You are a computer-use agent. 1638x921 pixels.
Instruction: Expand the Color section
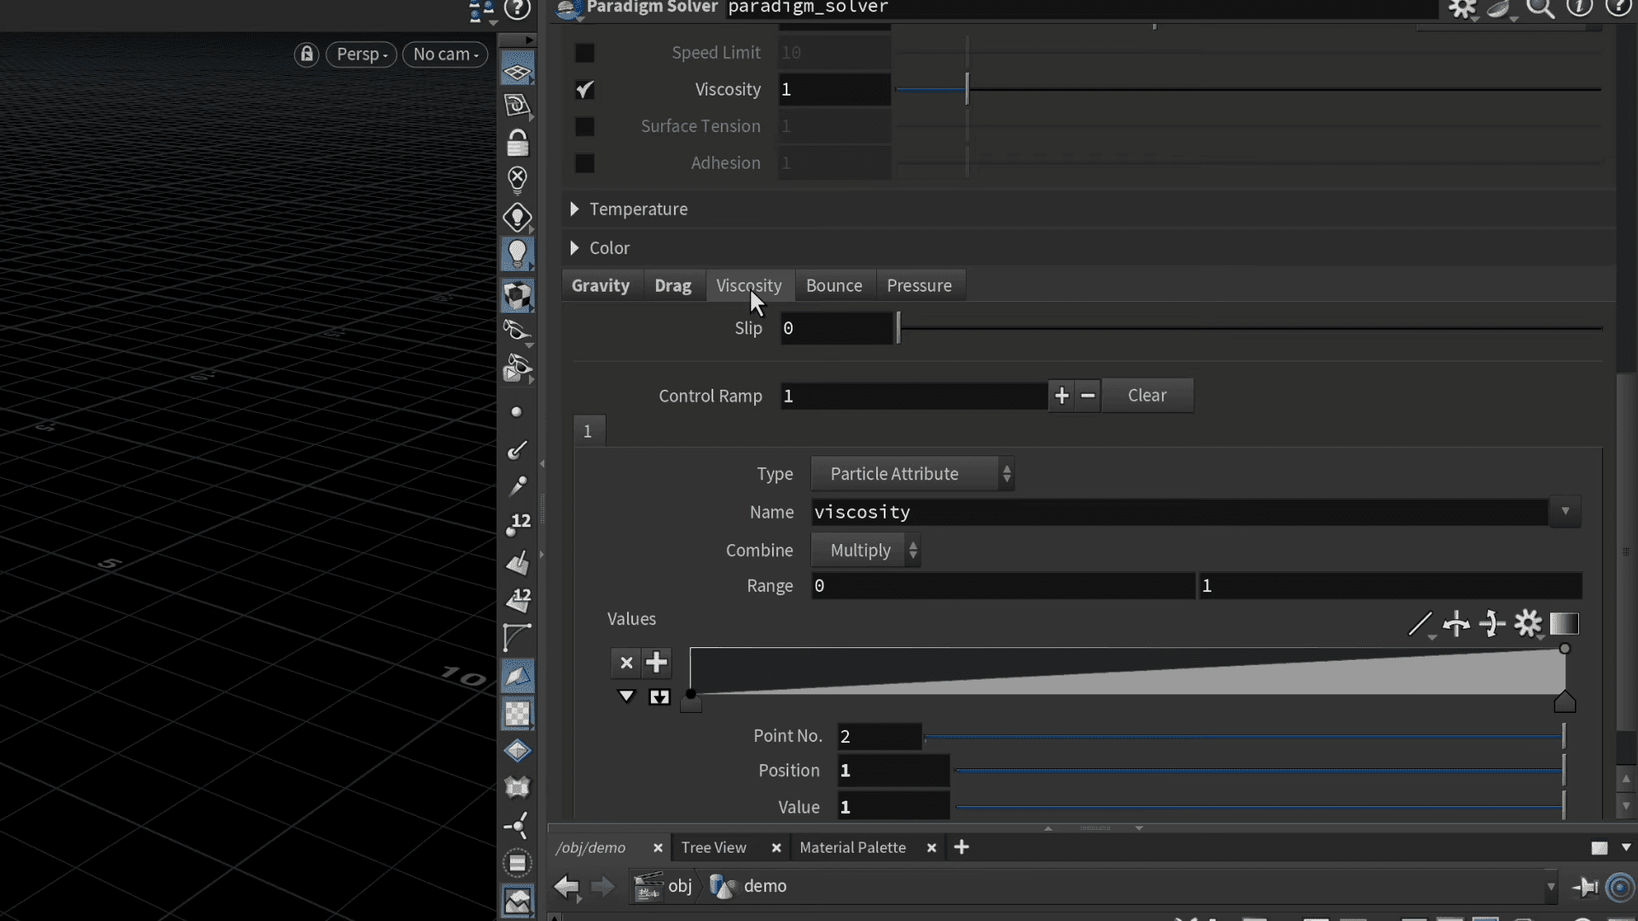pyautogui.click(x=574, y=248)
